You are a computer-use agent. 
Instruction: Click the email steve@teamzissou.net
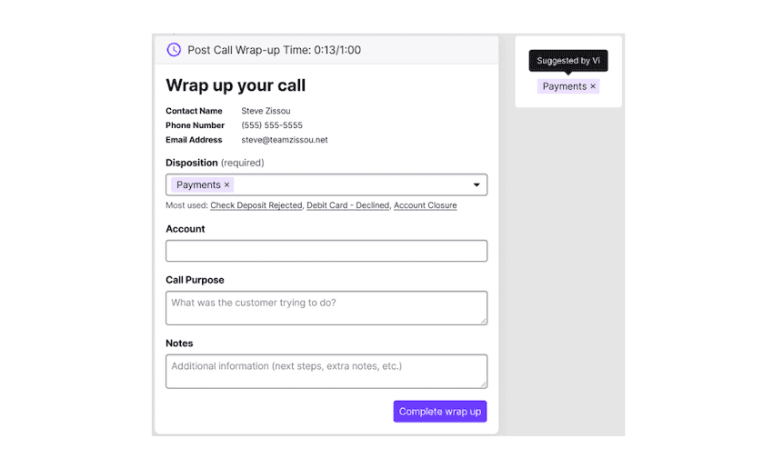point(285,140)
